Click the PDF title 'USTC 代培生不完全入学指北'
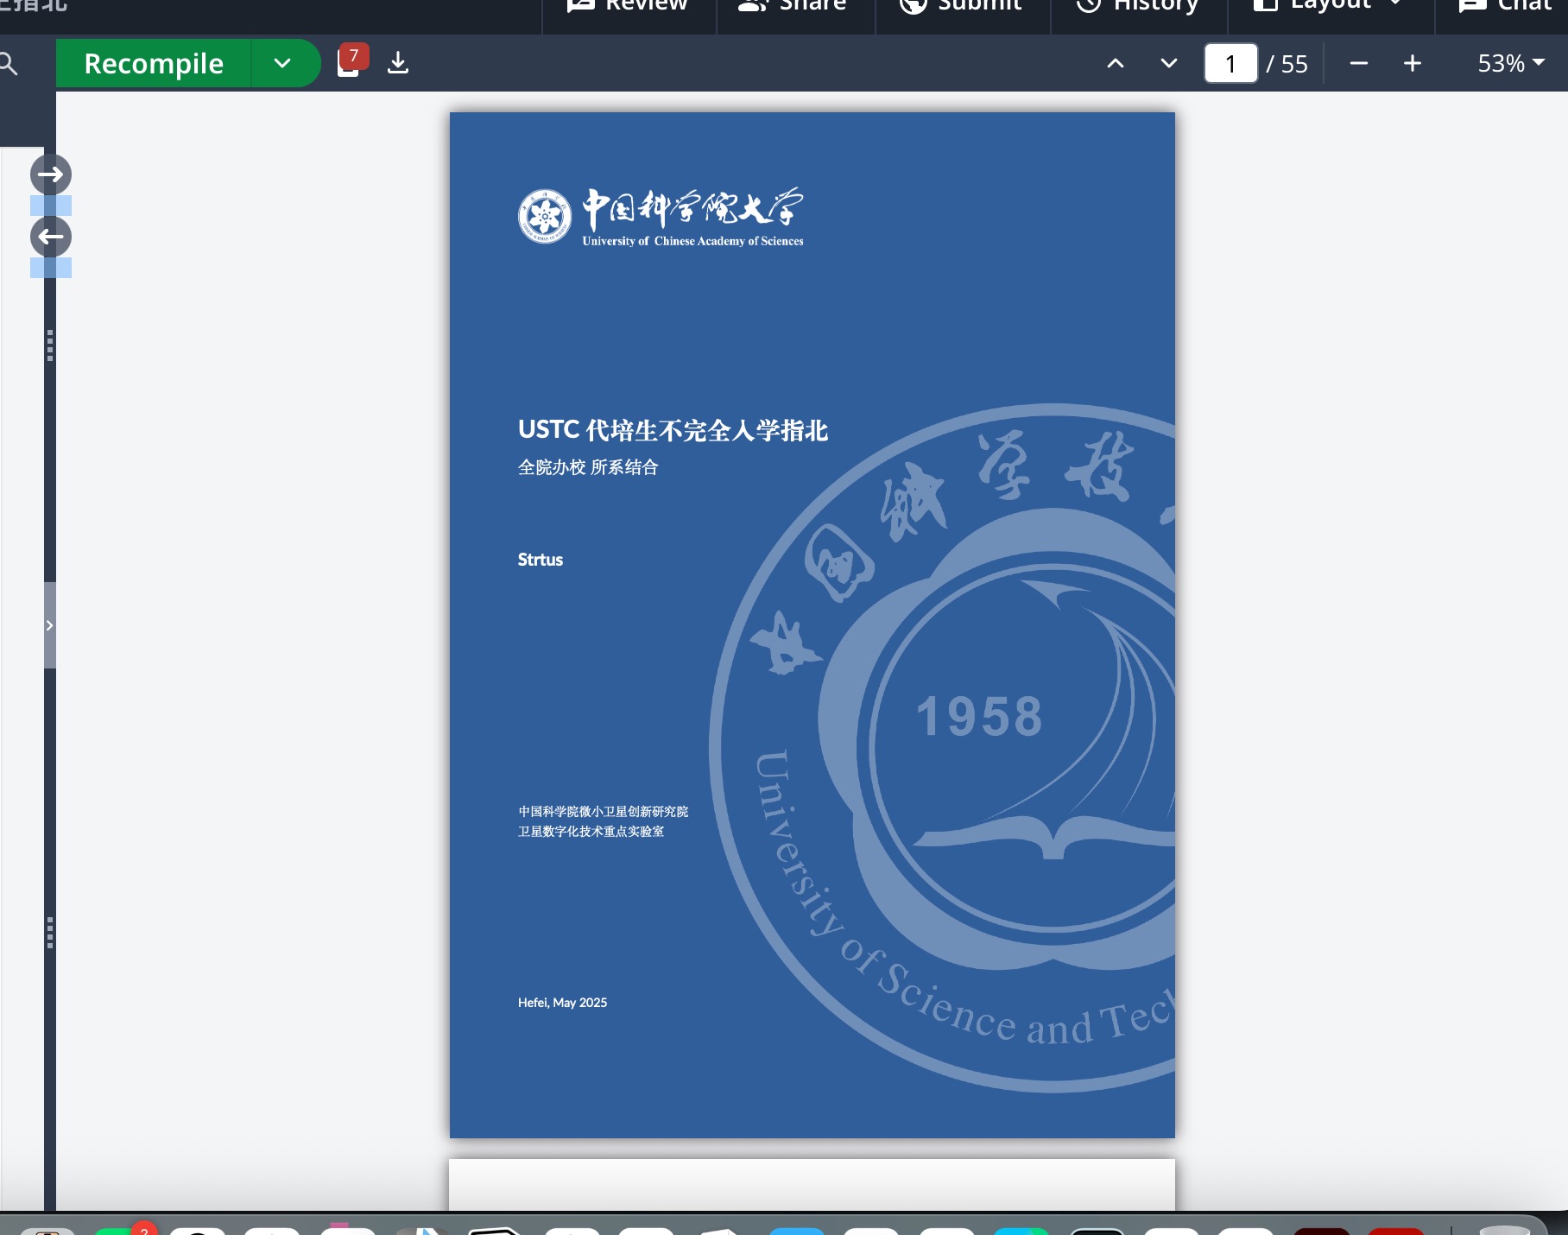Screen dimensions: 1568x1235 [x=673, y=430]
